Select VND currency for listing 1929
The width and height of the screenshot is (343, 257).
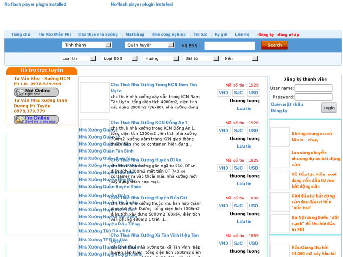click(224, 93)
